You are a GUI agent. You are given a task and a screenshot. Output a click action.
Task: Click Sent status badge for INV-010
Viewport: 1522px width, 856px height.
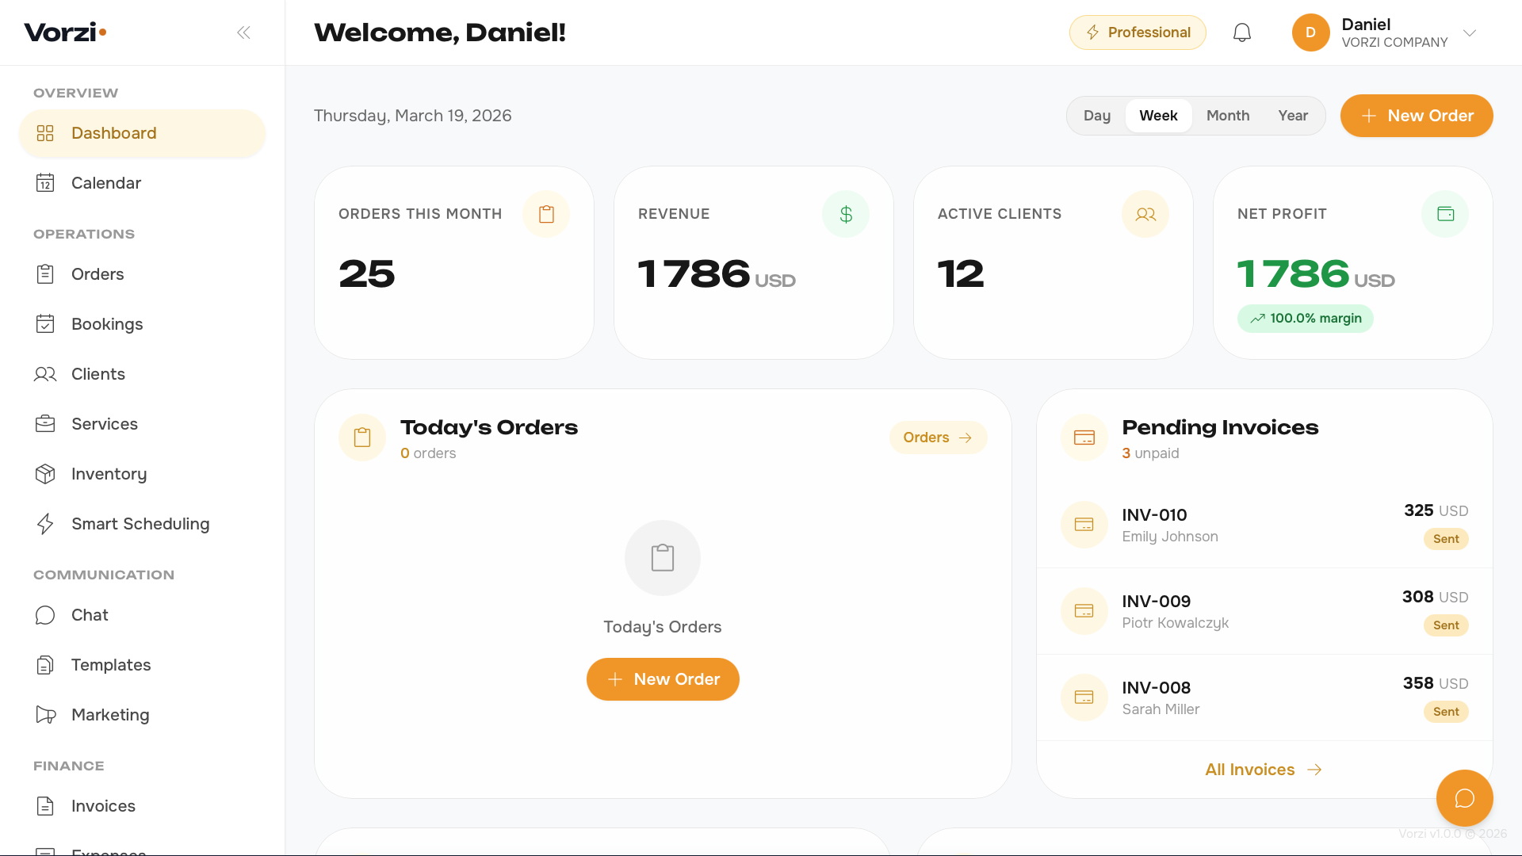(1446, 539)
